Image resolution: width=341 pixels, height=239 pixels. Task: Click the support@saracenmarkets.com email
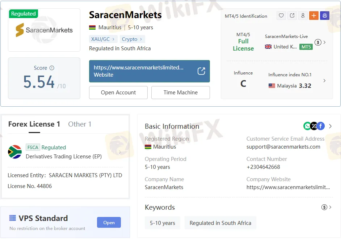[283, 147]
